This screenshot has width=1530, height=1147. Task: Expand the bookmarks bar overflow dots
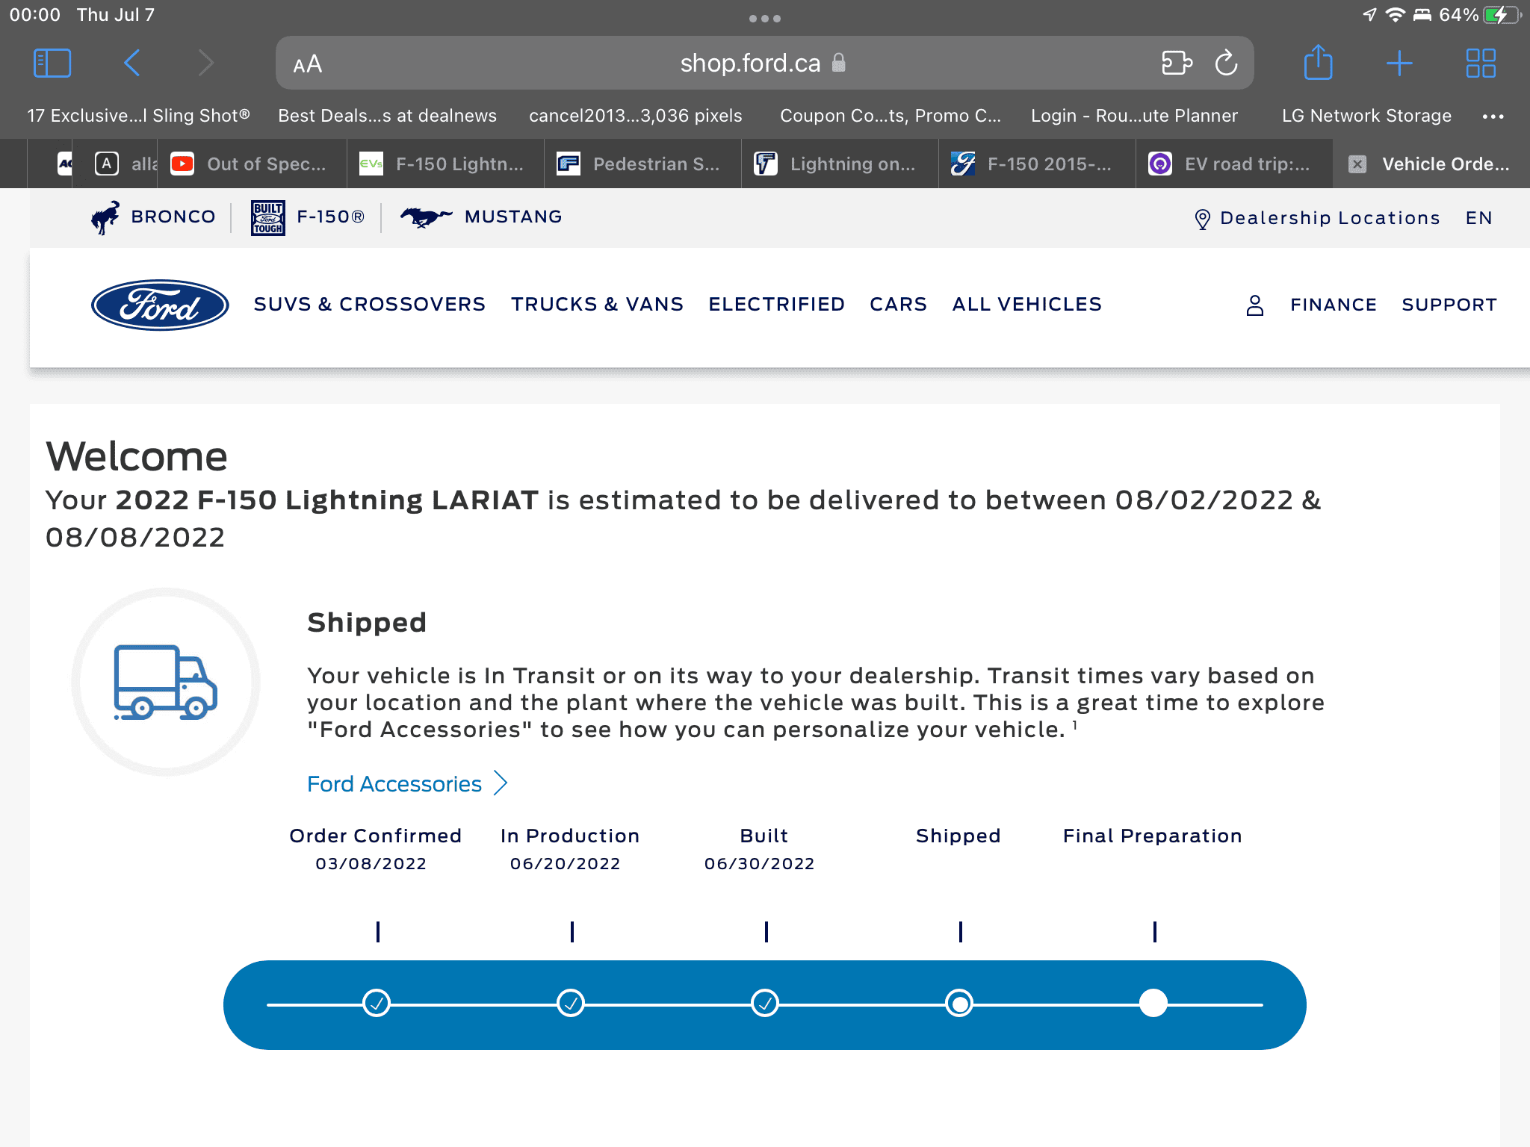(x=1493, y=116)
